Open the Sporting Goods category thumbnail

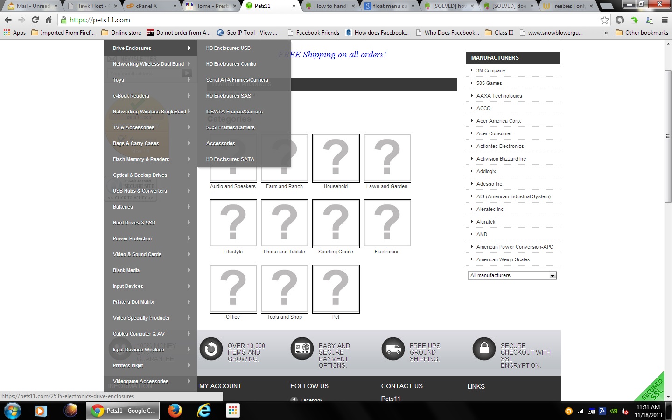pos(336,224)
